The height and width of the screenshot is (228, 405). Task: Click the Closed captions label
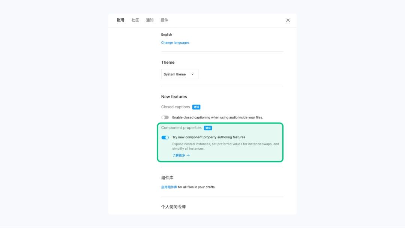coord(175,107)
